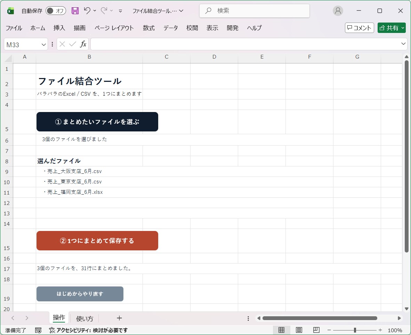Click ①まとめたいファイルを選ぶ button
The image size is (411, 335).
[97, 122]
